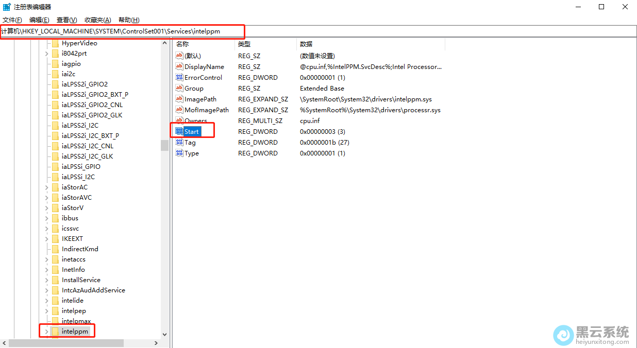Click the tree pane vertical scrollbar thumb

coord(164,145)
